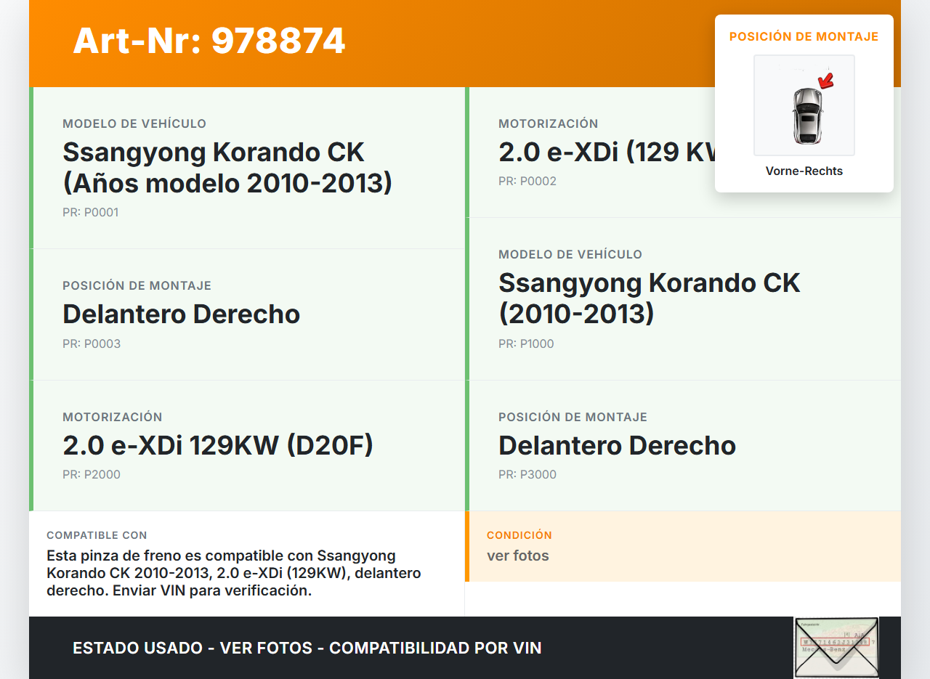The height and width of the screenshot is (679, 930).
Task: Select Ssangyong Korando CK (Años modelo 2010-2013) text
Action: point(227,168)
